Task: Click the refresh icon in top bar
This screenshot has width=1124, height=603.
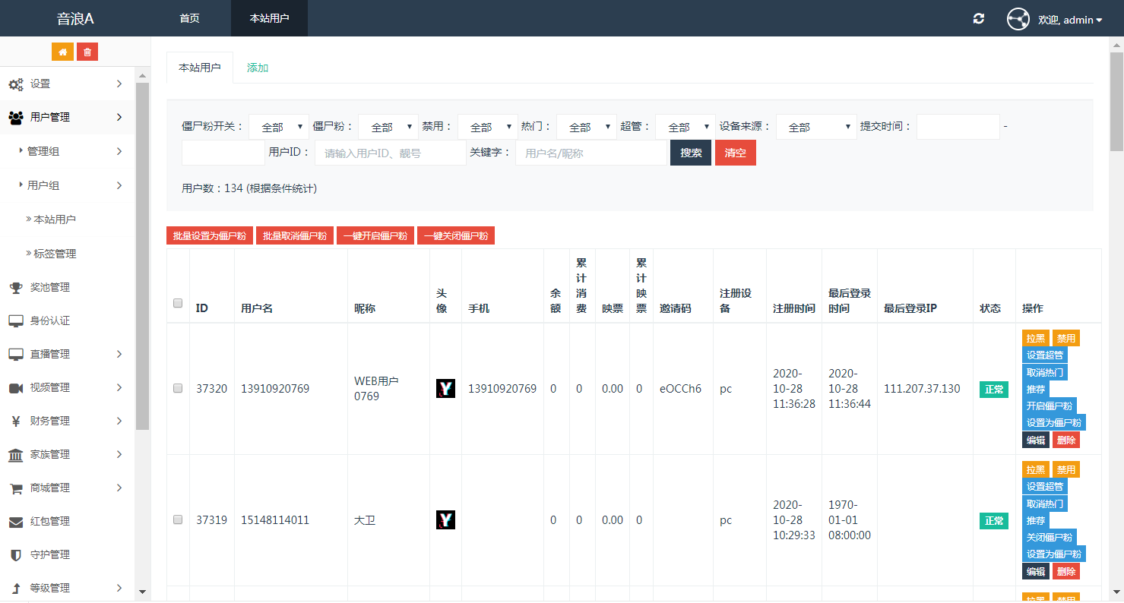Action: (979, 19)
